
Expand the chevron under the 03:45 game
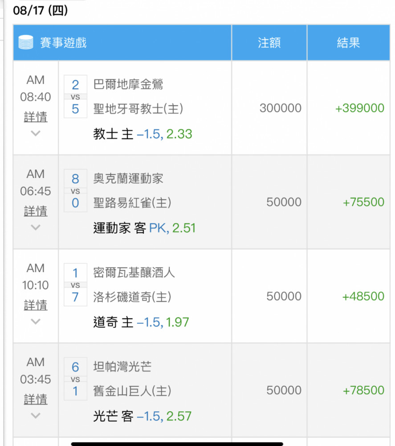(36, 415)
